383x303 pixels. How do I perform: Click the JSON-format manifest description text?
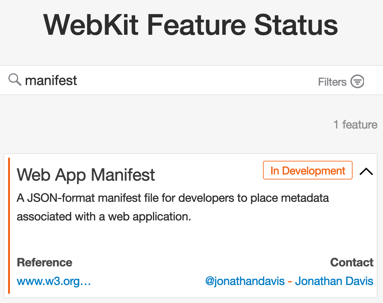(173, 198)
